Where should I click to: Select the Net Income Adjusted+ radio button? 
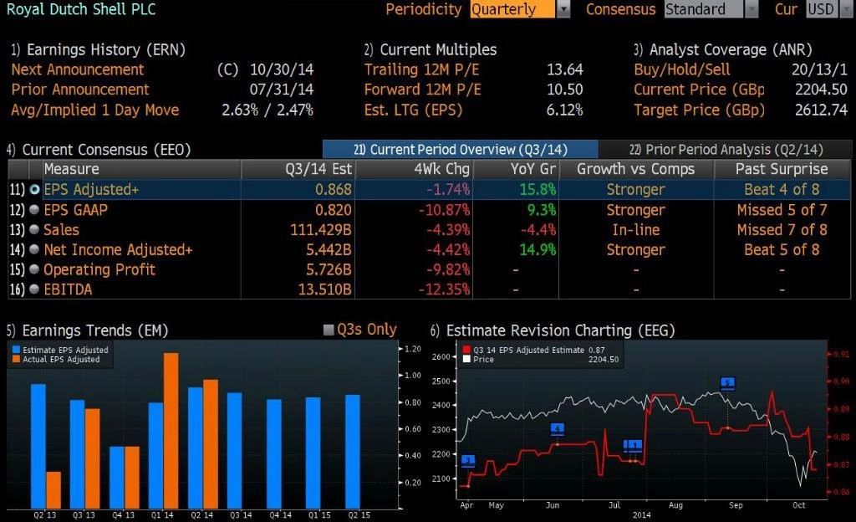(x=34, y=249)
